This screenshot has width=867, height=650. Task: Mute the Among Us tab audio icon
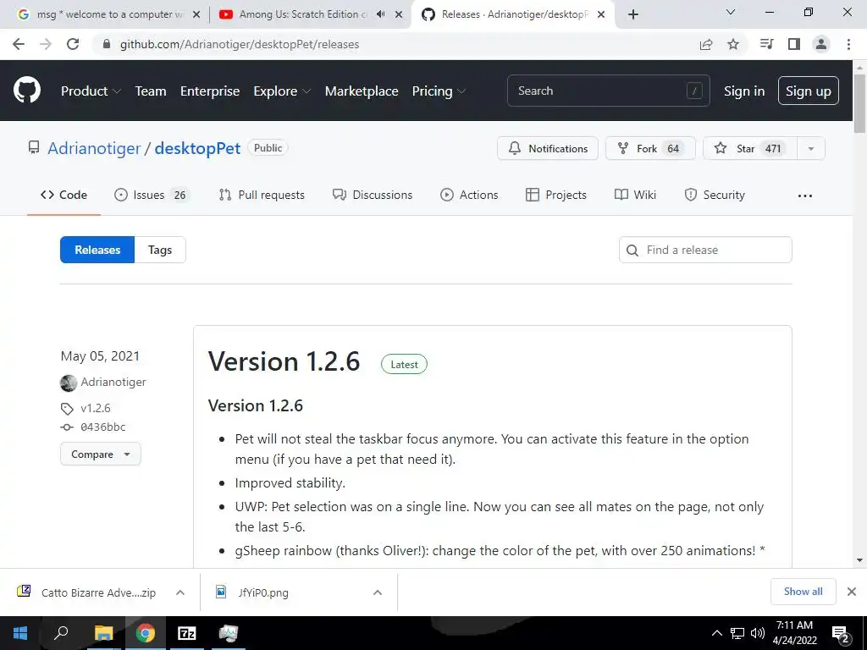click(x=380, y=14)
